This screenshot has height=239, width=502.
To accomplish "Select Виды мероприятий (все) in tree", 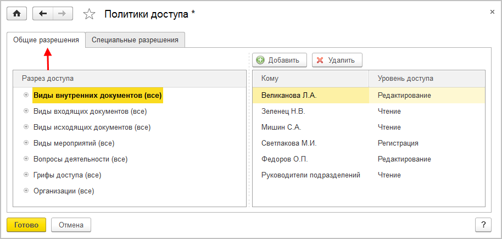I will [x=74, y=143].
